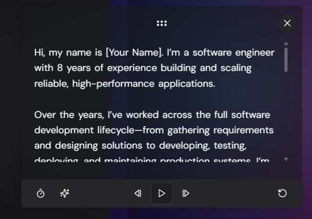Click the text "[Your Name]"

pos(134,53)
